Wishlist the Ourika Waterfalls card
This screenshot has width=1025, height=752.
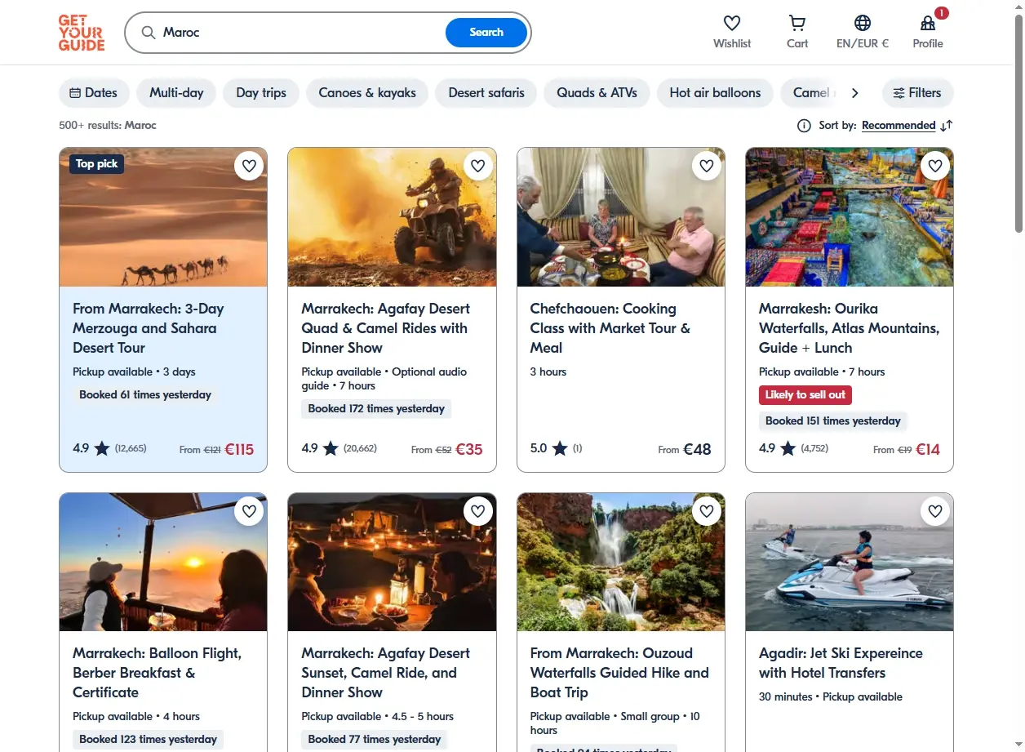pyautogui.click(x=935, y=166)
